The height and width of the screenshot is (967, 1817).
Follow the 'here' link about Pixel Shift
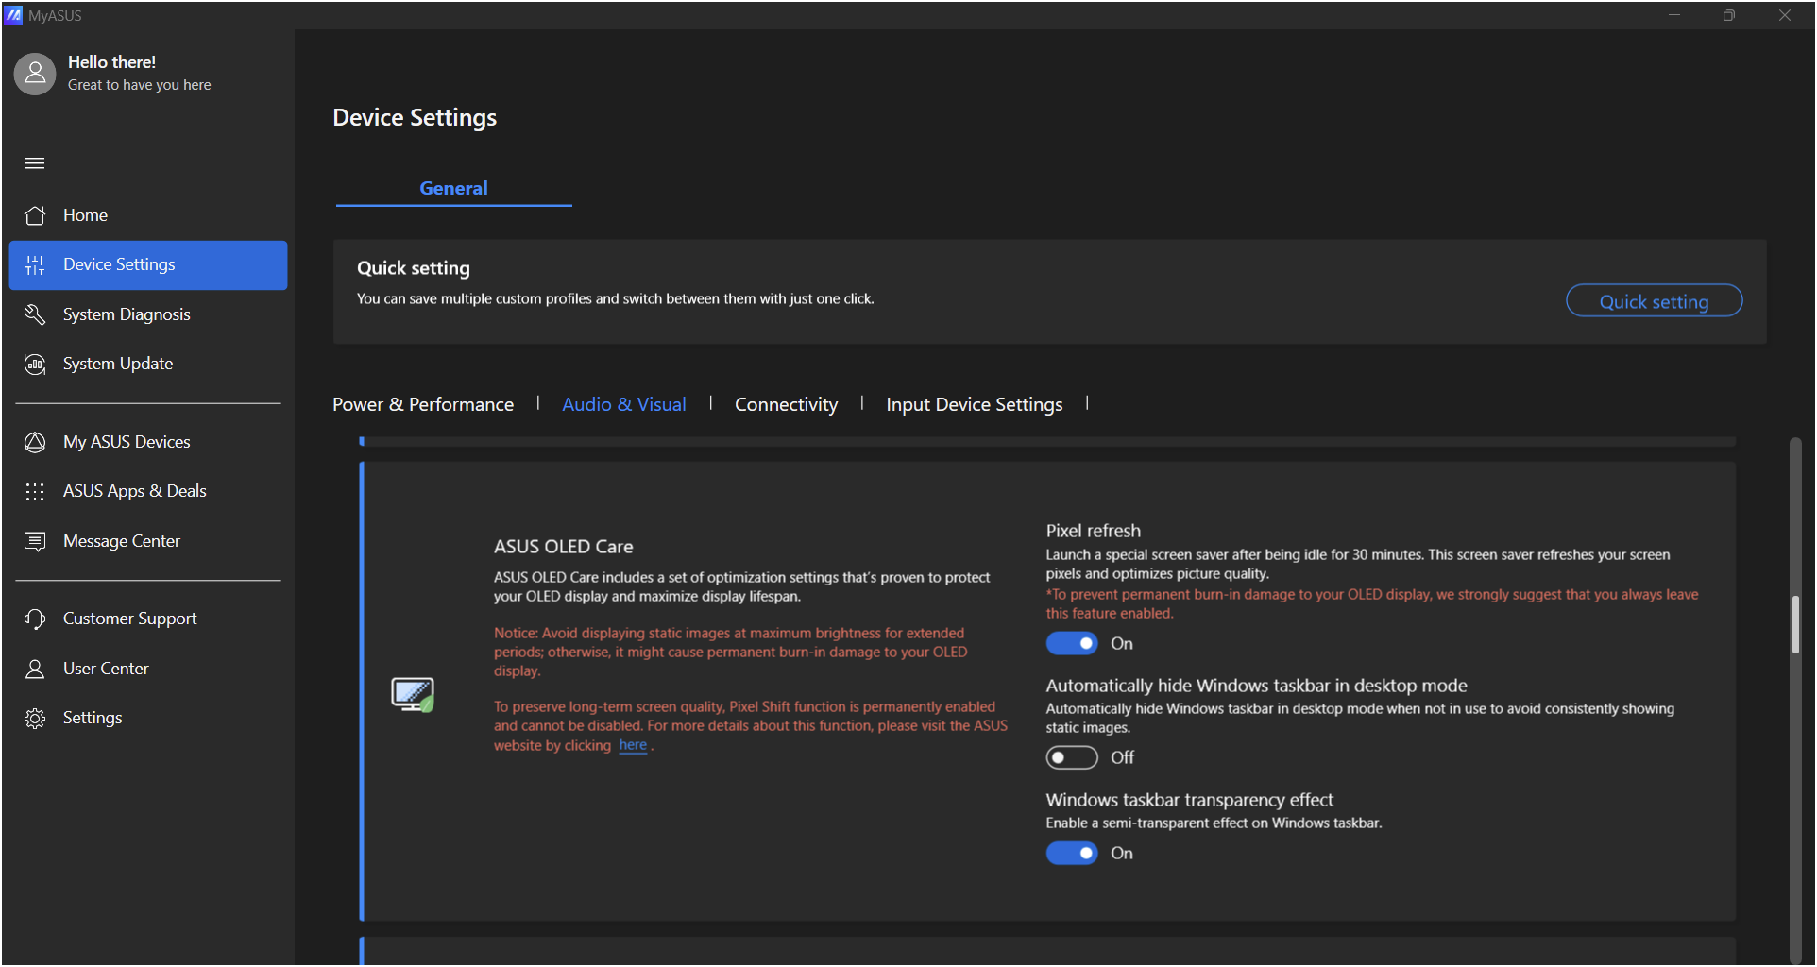pos(633,745)
